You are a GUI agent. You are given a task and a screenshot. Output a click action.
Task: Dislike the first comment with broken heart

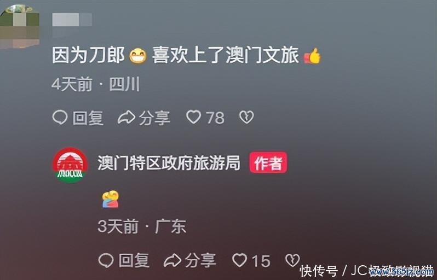click(246, 117)
